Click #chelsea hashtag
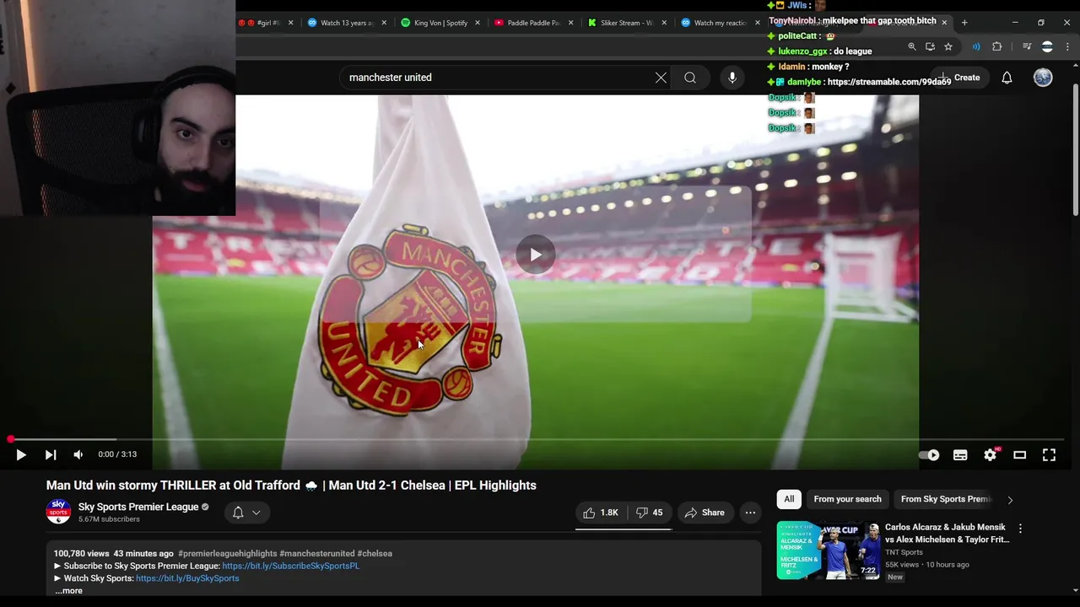The image size is (1080, 607). [x=375, y=554]
